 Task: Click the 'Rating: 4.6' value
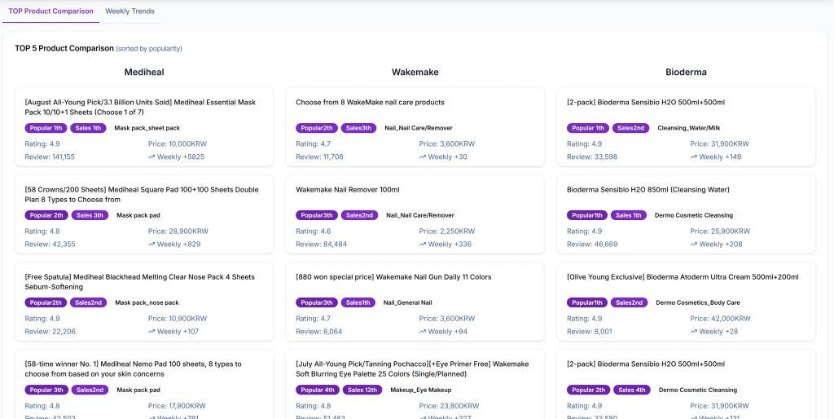314,232
